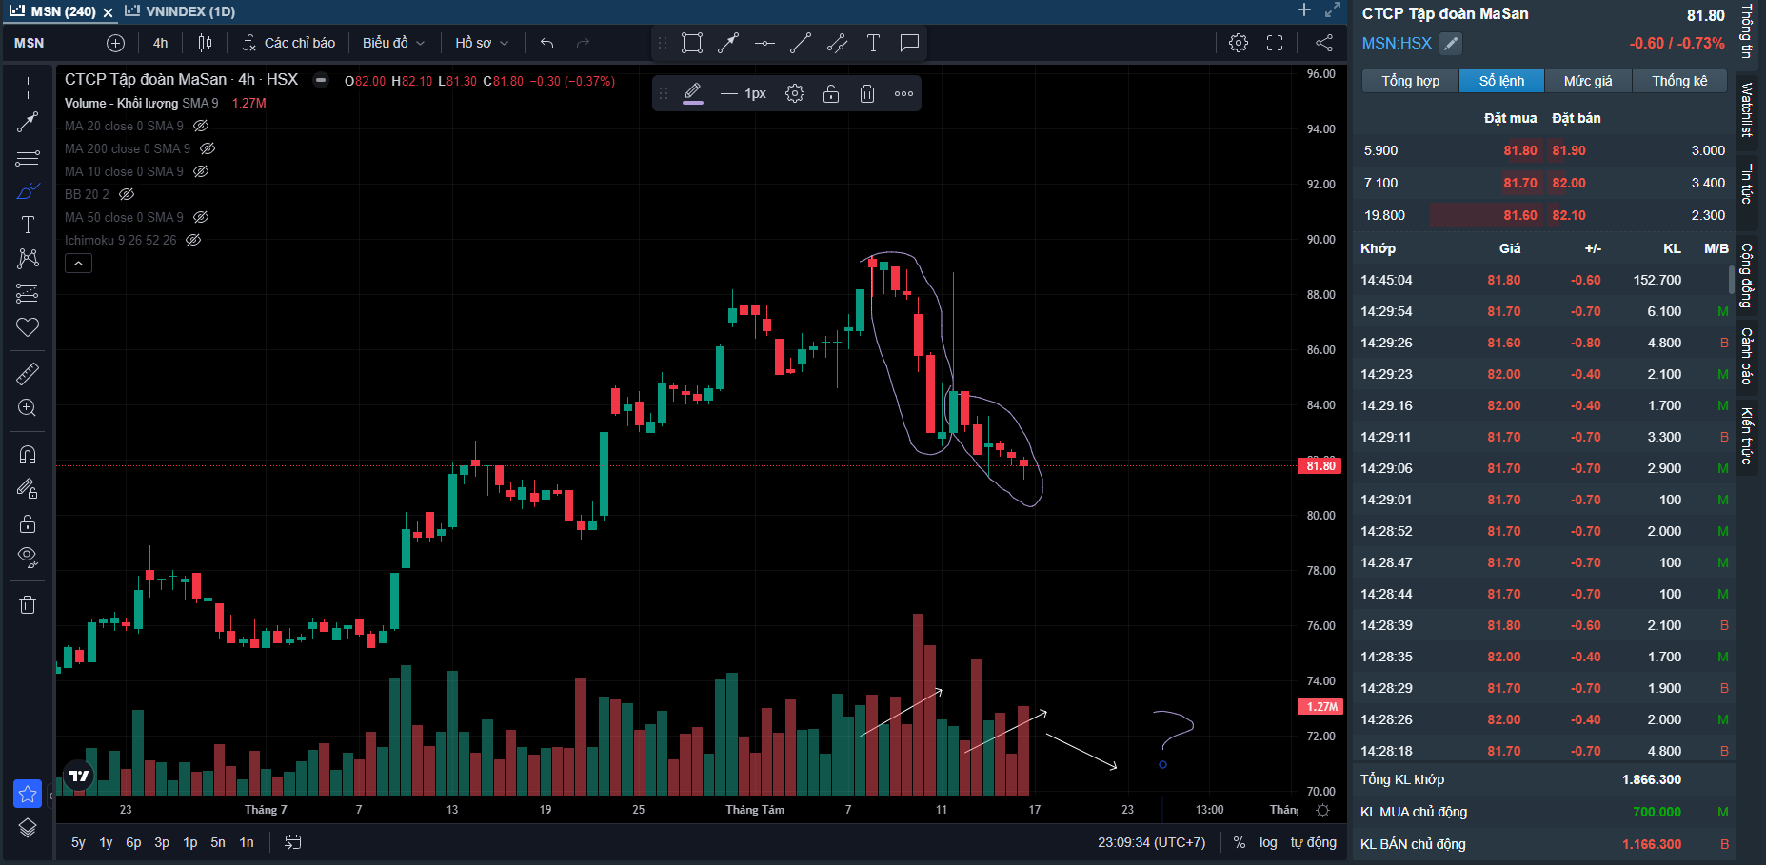Switch to the VNINDEX (1D) chart tab

click(181, 11)
